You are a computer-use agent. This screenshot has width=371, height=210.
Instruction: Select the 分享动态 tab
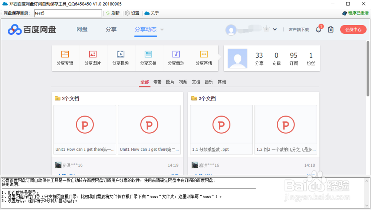[145, 29]
